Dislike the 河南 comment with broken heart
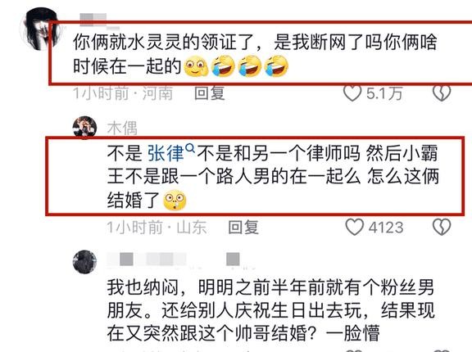Screen dimensions: 472x352 (x=442, y=93)
